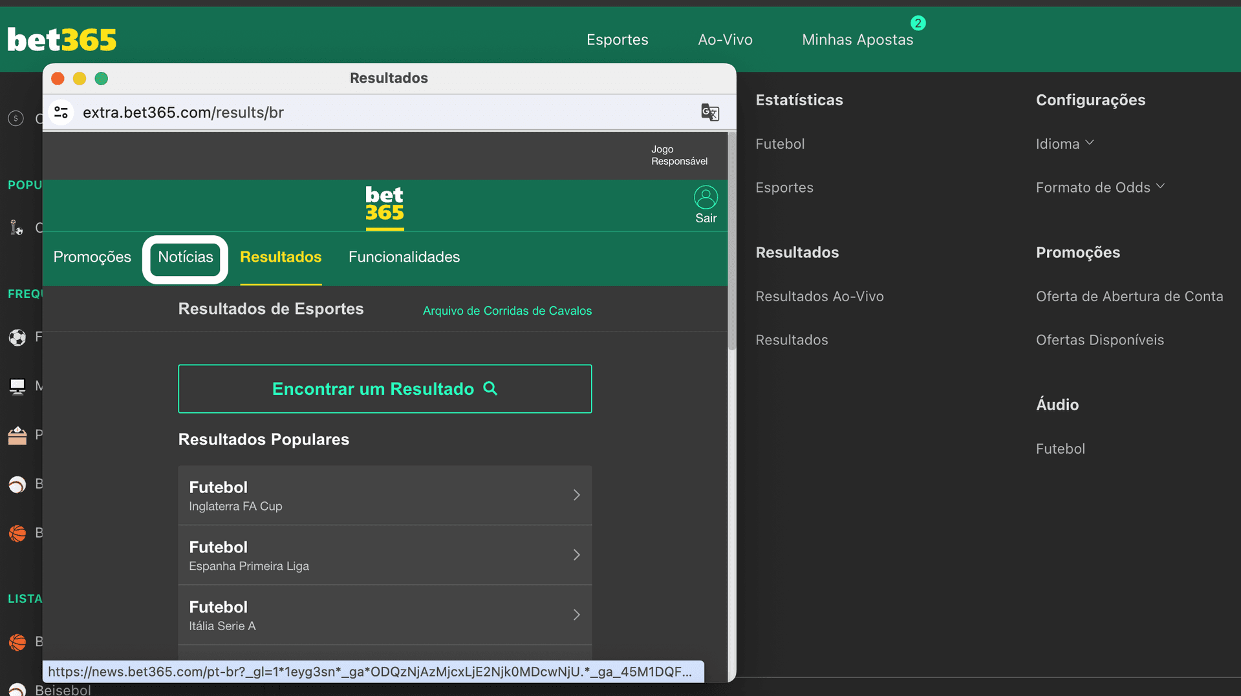Click the Resultados de Esportes heading
Screen dimensions: 1241x696
pos(271,309)
